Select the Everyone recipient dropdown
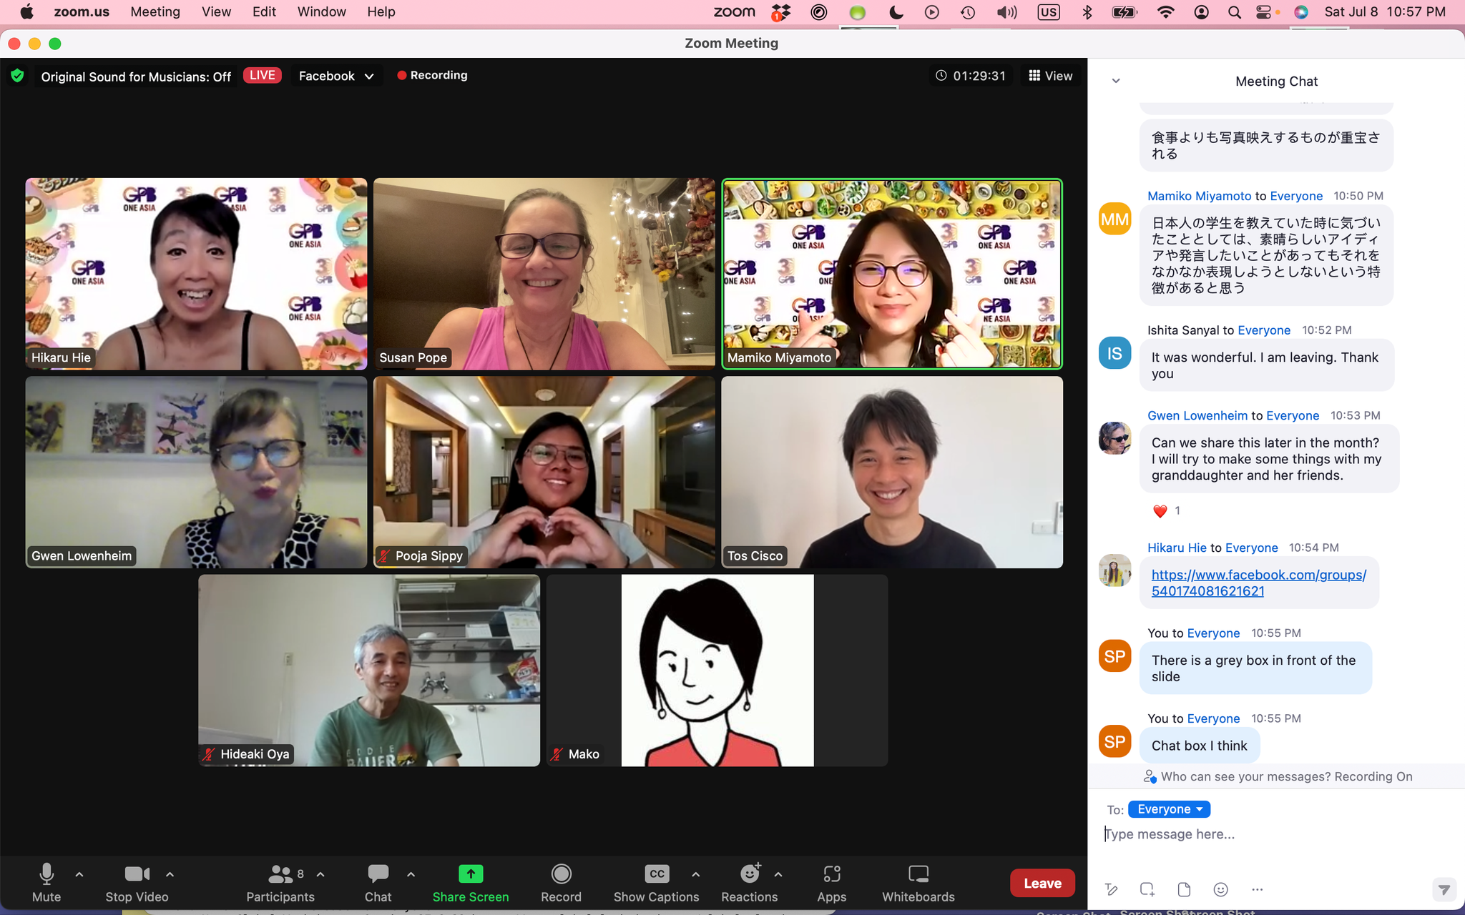This screenshot has width=1465, height=915. pyautogui.click(x=1169, y=809)
